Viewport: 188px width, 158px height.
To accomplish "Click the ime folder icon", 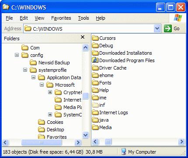I will [x=95, y=98].
